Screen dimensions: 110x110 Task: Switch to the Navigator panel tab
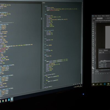coord(101,50)
